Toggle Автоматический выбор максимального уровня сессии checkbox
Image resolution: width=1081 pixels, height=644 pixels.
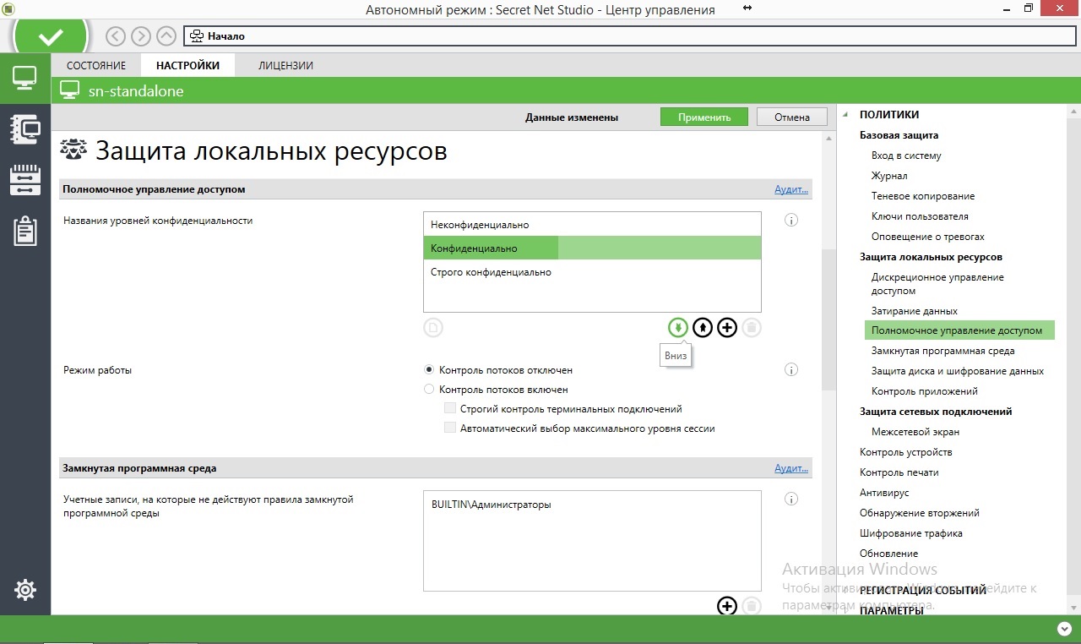pyautogui.click(x=450, y=428)
